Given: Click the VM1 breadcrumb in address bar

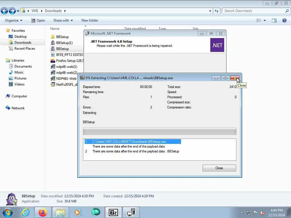Looking at the screenshot, I should [x=35, y=11].
